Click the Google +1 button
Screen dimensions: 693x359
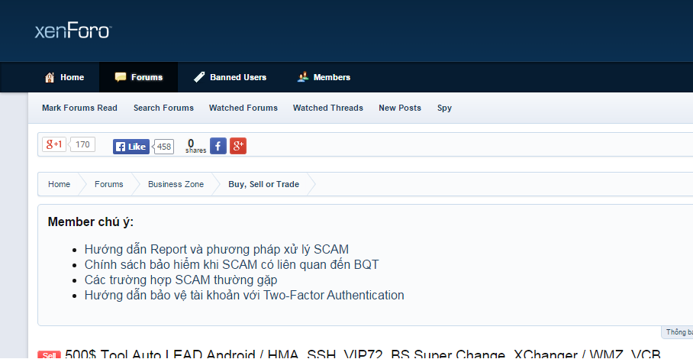pyautogui.click(x=54, y=144)
